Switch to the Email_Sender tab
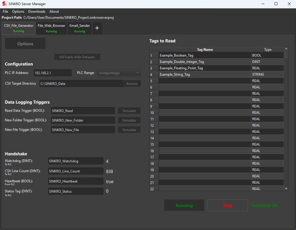 click(80, 28)
